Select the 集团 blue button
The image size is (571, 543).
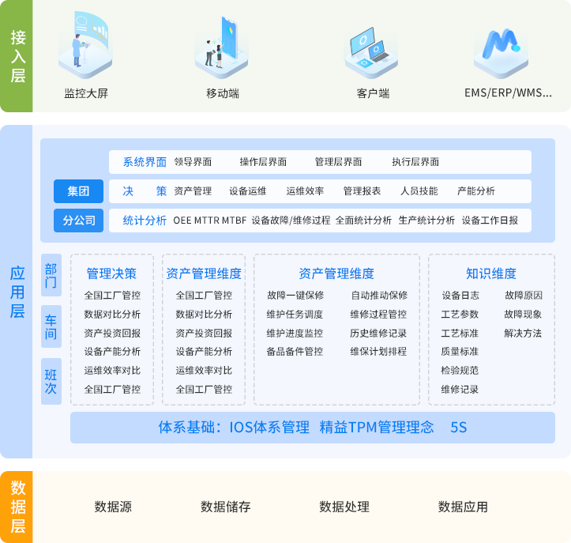click(78, 191)
